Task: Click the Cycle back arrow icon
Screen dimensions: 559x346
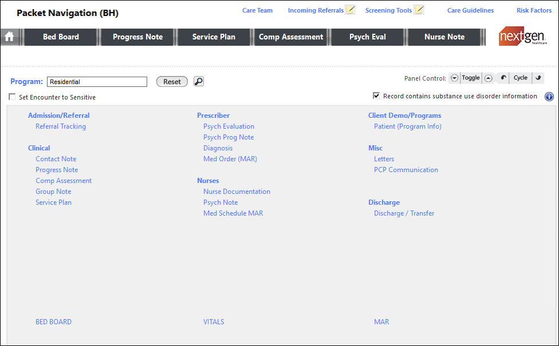Action: [x=503, y=78]
